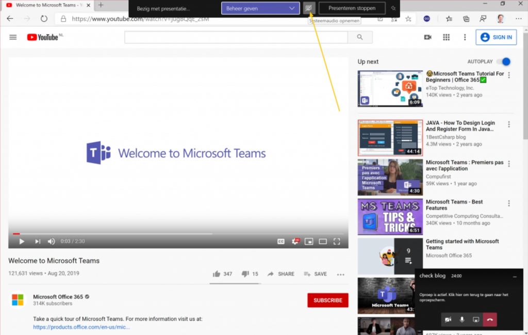Viewport: 528px width, 335px height.
Task: Open the Beheer geven dropdown
Action: [260, 8]
